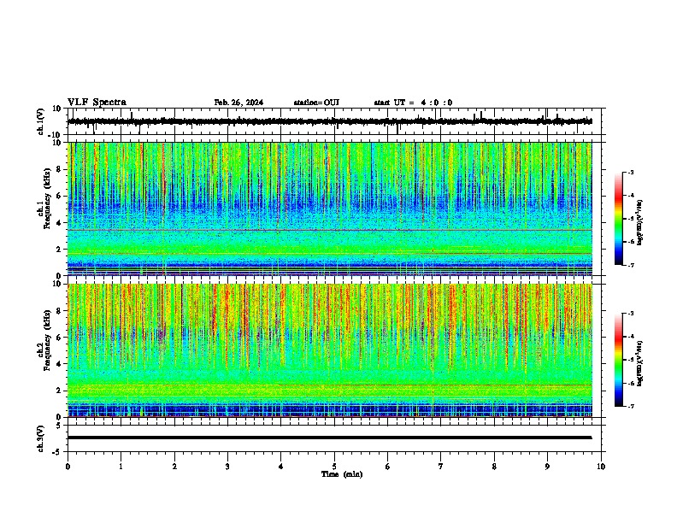Image resolution: width=677 pixels, height=523 pixels.
Task: Click inside the ch.2 spectrogram panel
Action: tap(330, 350)
